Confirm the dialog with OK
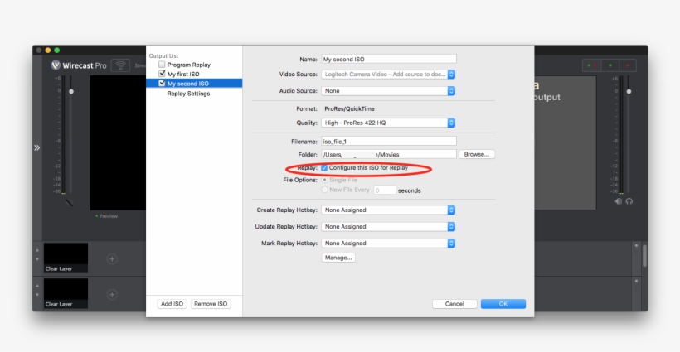 [x=503, y=304]
